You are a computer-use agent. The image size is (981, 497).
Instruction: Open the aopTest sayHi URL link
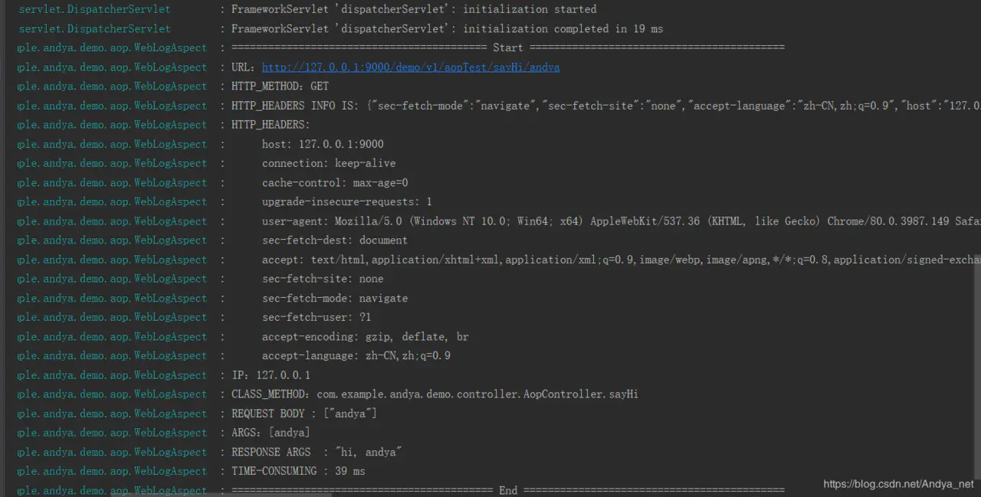point(411,67)
